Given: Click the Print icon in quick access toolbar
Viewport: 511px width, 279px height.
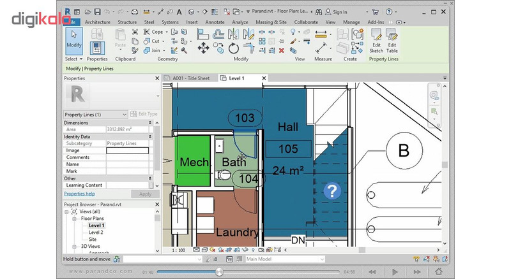Looking at the screenshot, I should [x=135, y=12].
